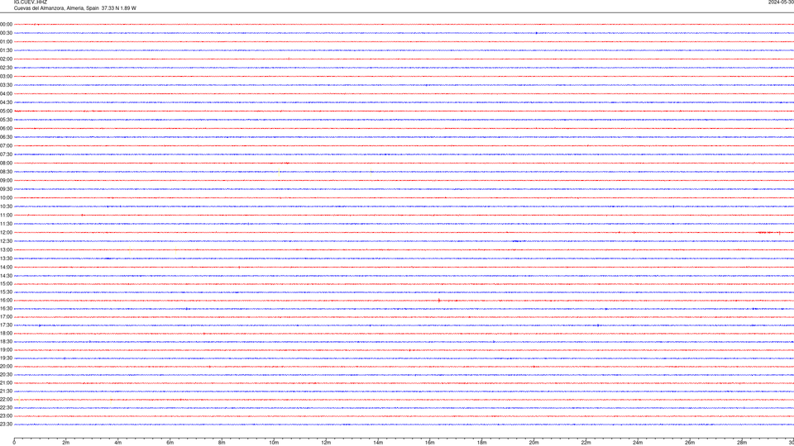Select the 21:00 row label
The height and width of the screenshot is (446, 794).
pyautogui.click(x=6, y=382)
